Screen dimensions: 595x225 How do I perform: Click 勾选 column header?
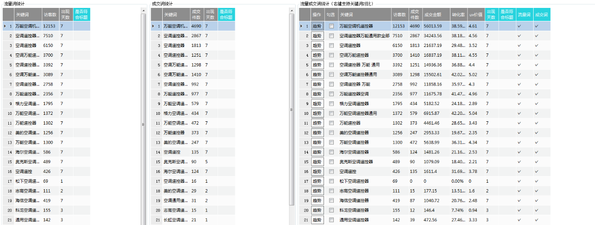point(331,15)
